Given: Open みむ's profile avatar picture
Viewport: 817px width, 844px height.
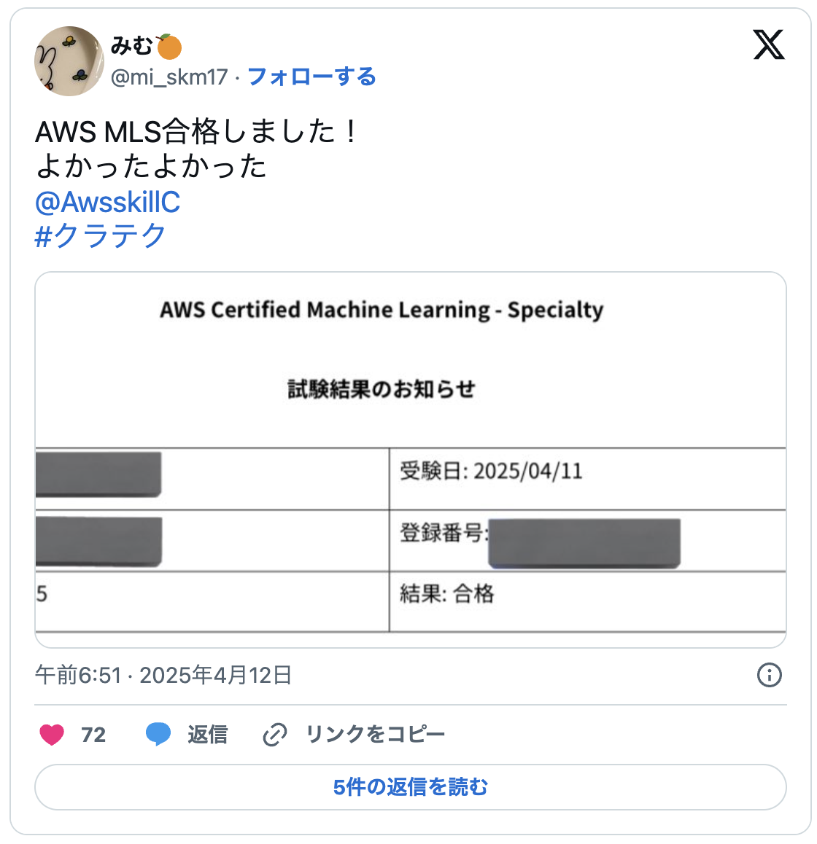Looking at the screenshot, I should tap(69, 61).
